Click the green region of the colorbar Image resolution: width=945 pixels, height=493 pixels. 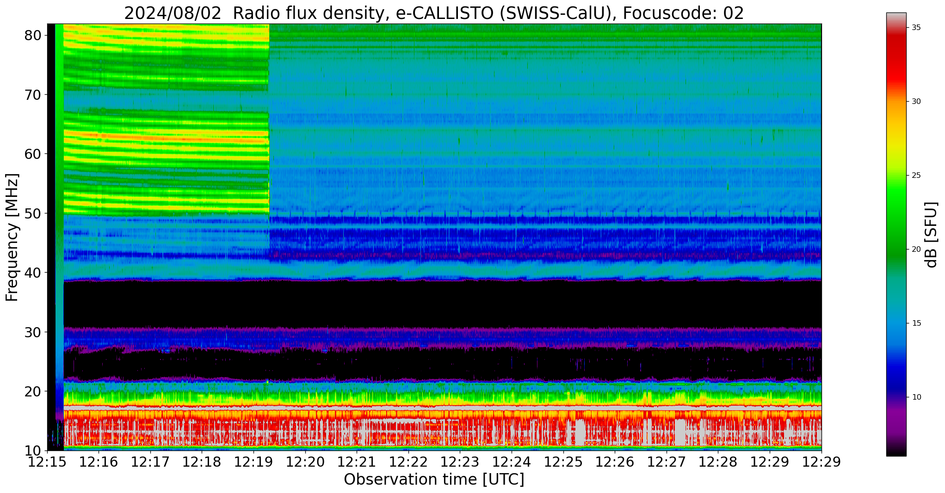tap(896, 222)
